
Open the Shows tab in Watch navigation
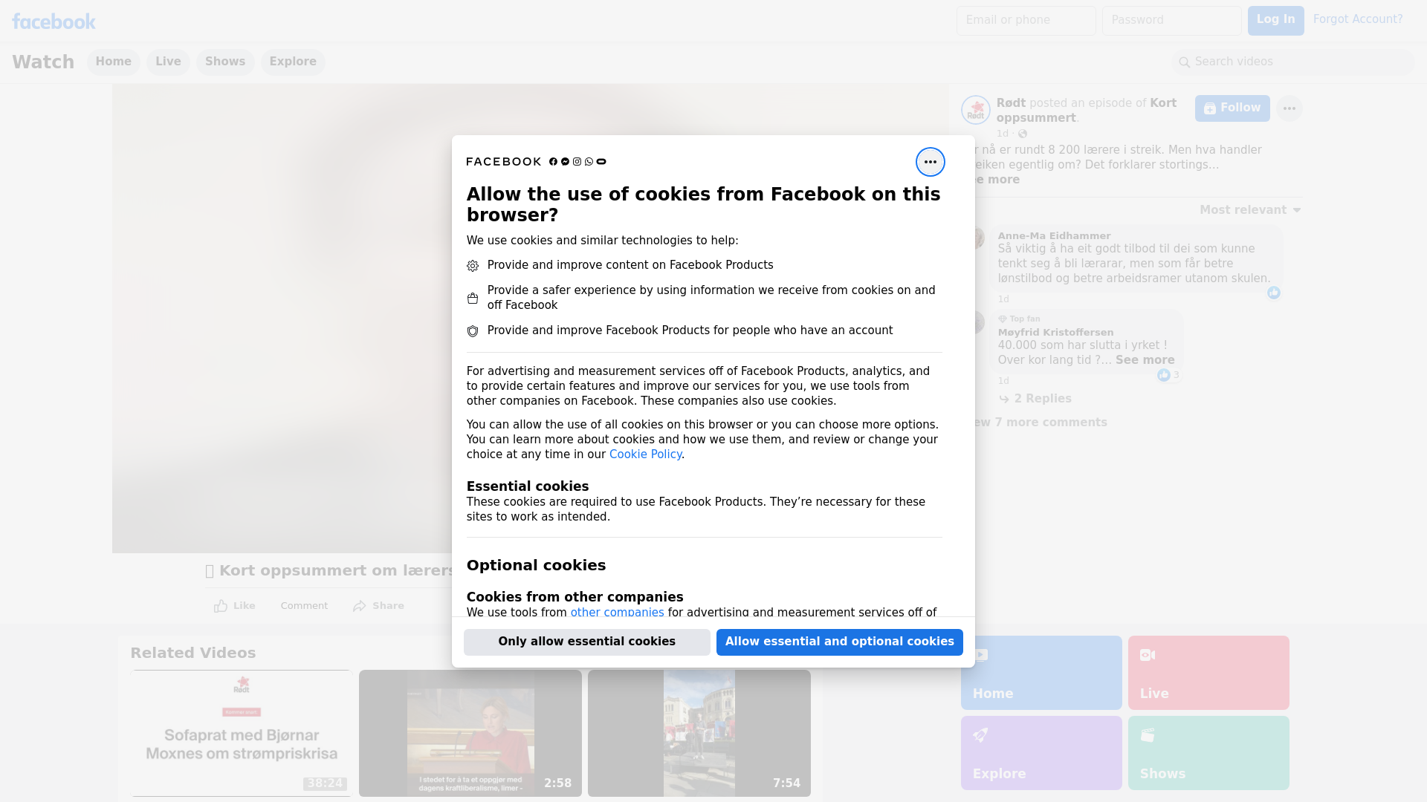click(x=225, y=62)
